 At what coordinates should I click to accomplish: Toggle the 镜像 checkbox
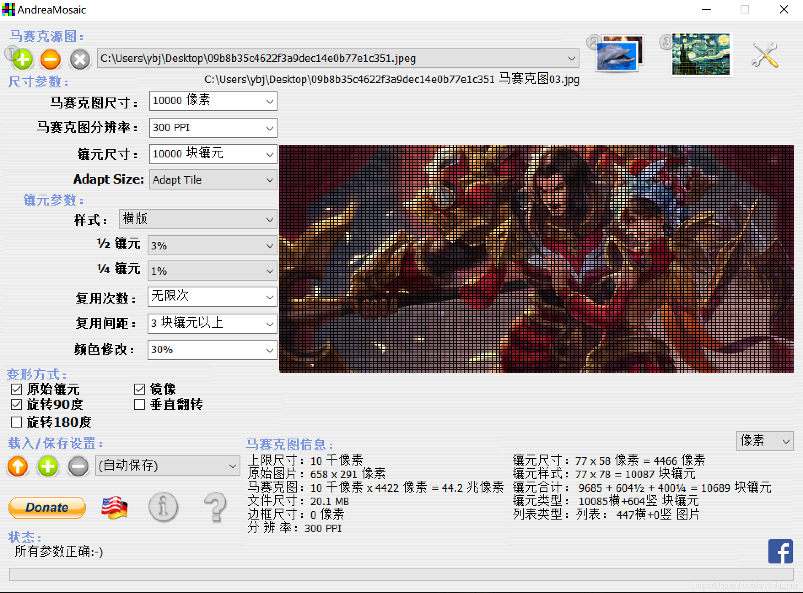[140, 389]
